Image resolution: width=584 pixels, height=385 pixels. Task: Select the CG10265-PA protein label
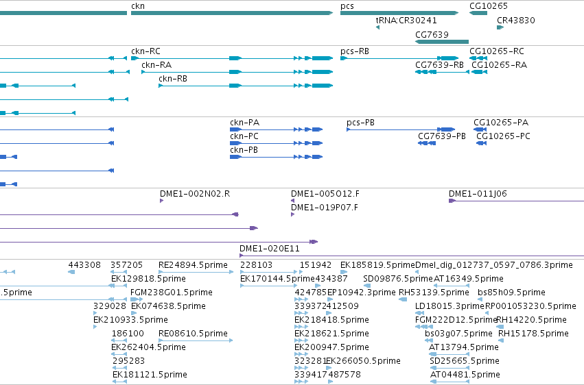pyautogui.click(x=501, y=123)
